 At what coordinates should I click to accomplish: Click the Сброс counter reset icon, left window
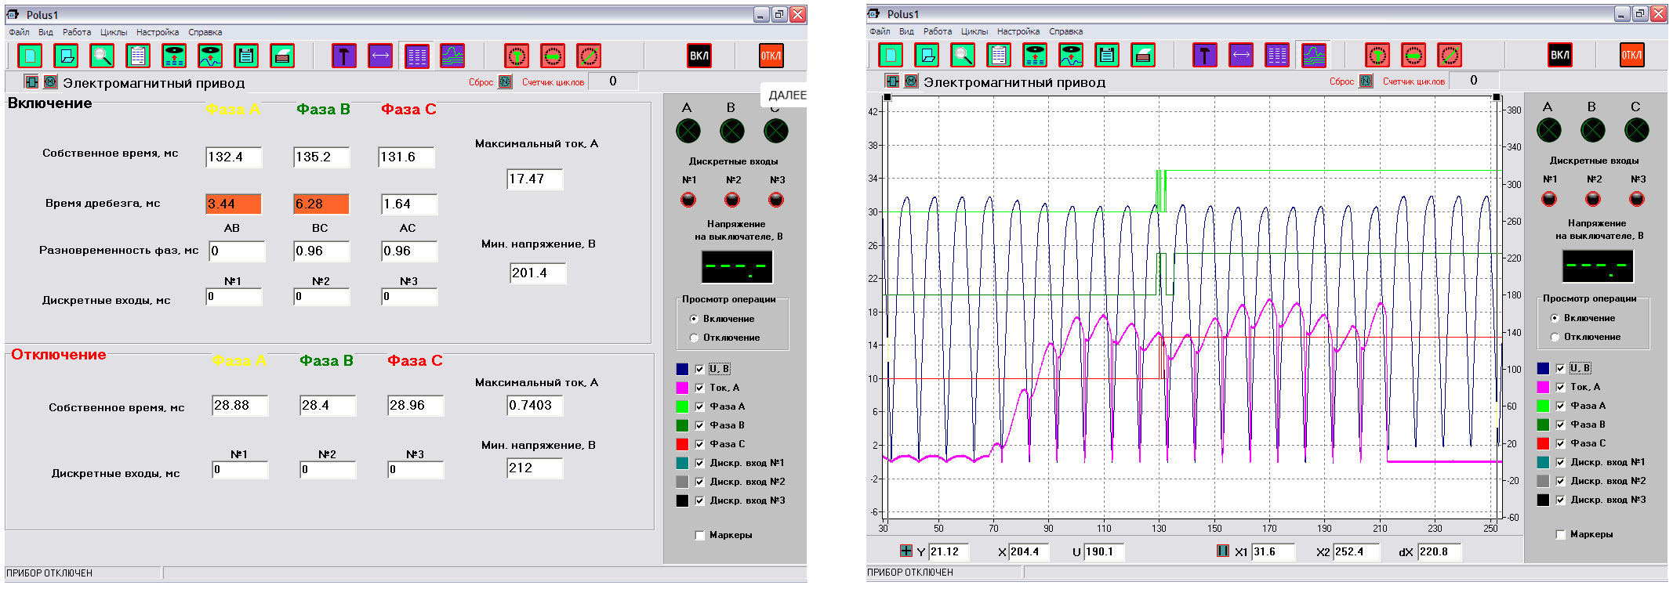(505, 81)
